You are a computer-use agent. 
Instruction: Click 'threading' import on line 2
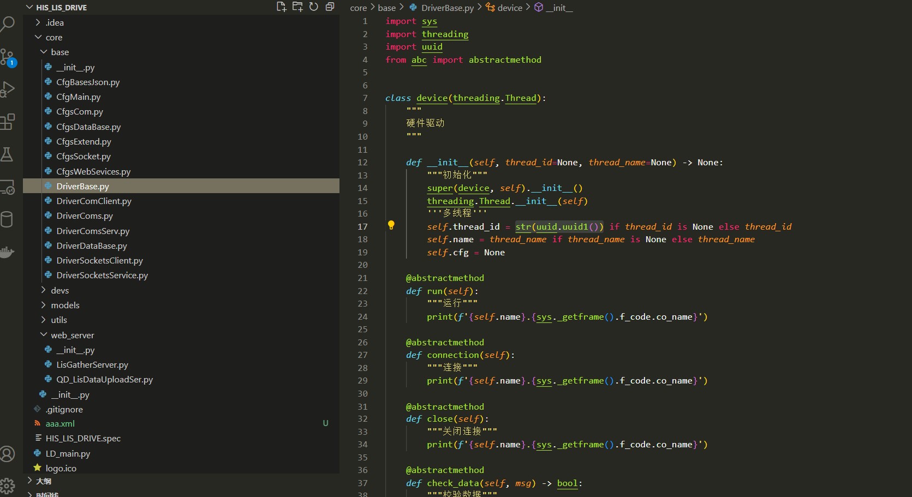click(445, 34)
